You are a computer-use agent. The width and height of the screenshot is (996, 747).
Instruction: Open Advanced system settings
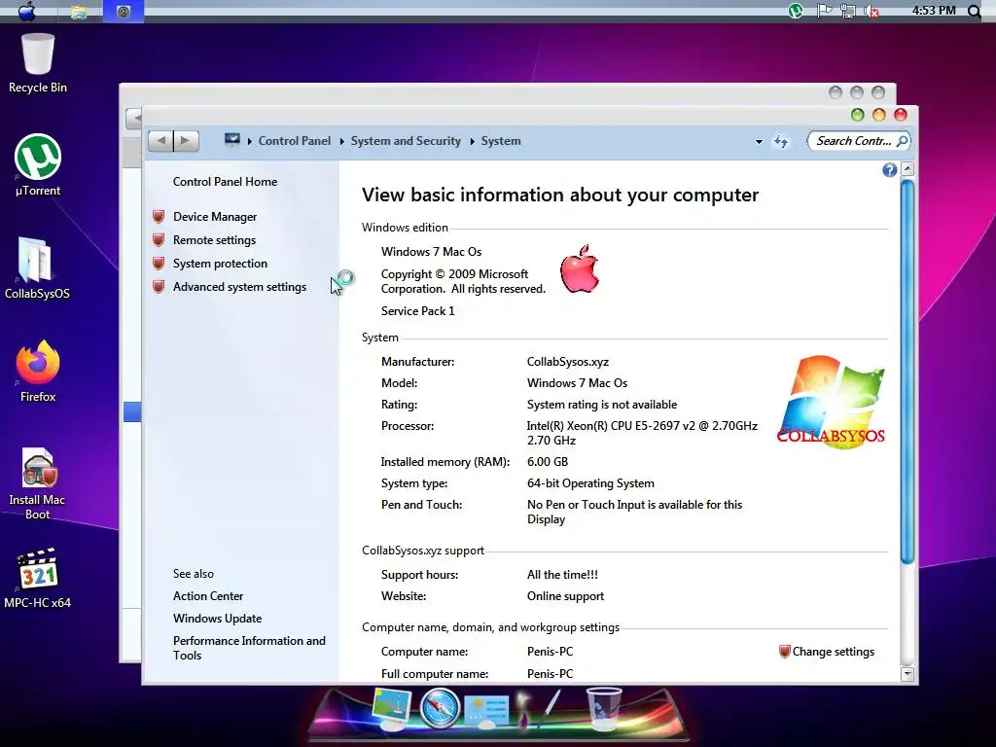coord(239,287)
